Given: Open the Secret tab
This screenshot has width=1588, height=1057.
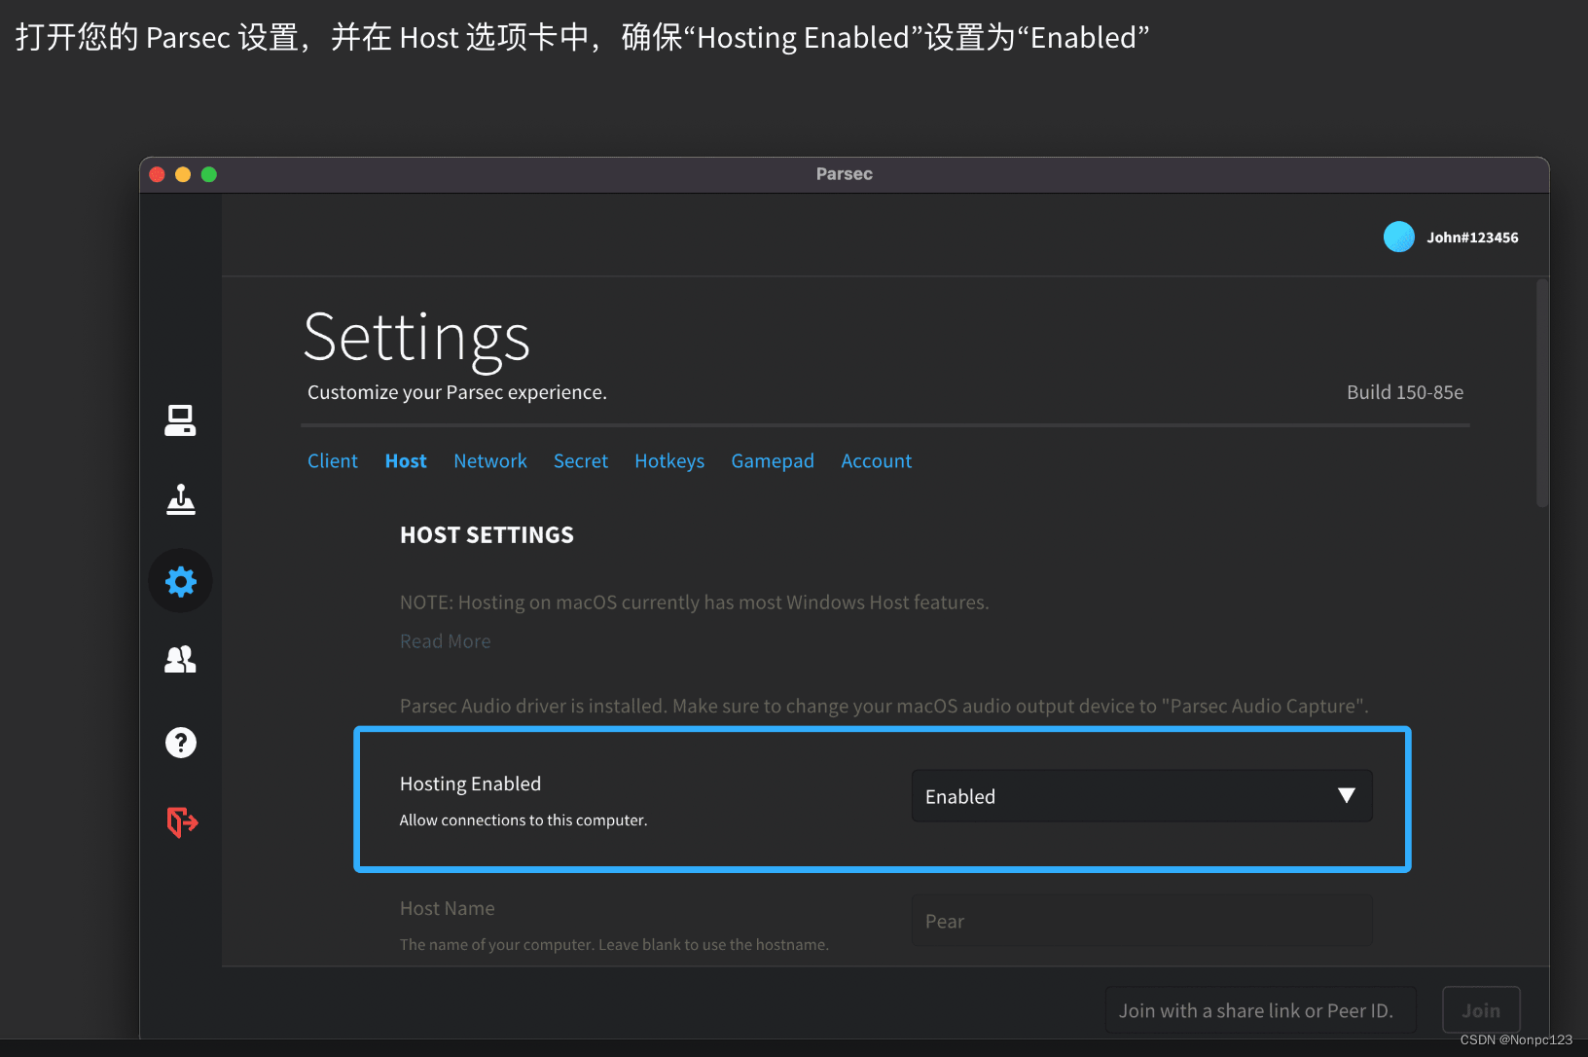Looking at the screenshot, I should click(x=581, y=461).
